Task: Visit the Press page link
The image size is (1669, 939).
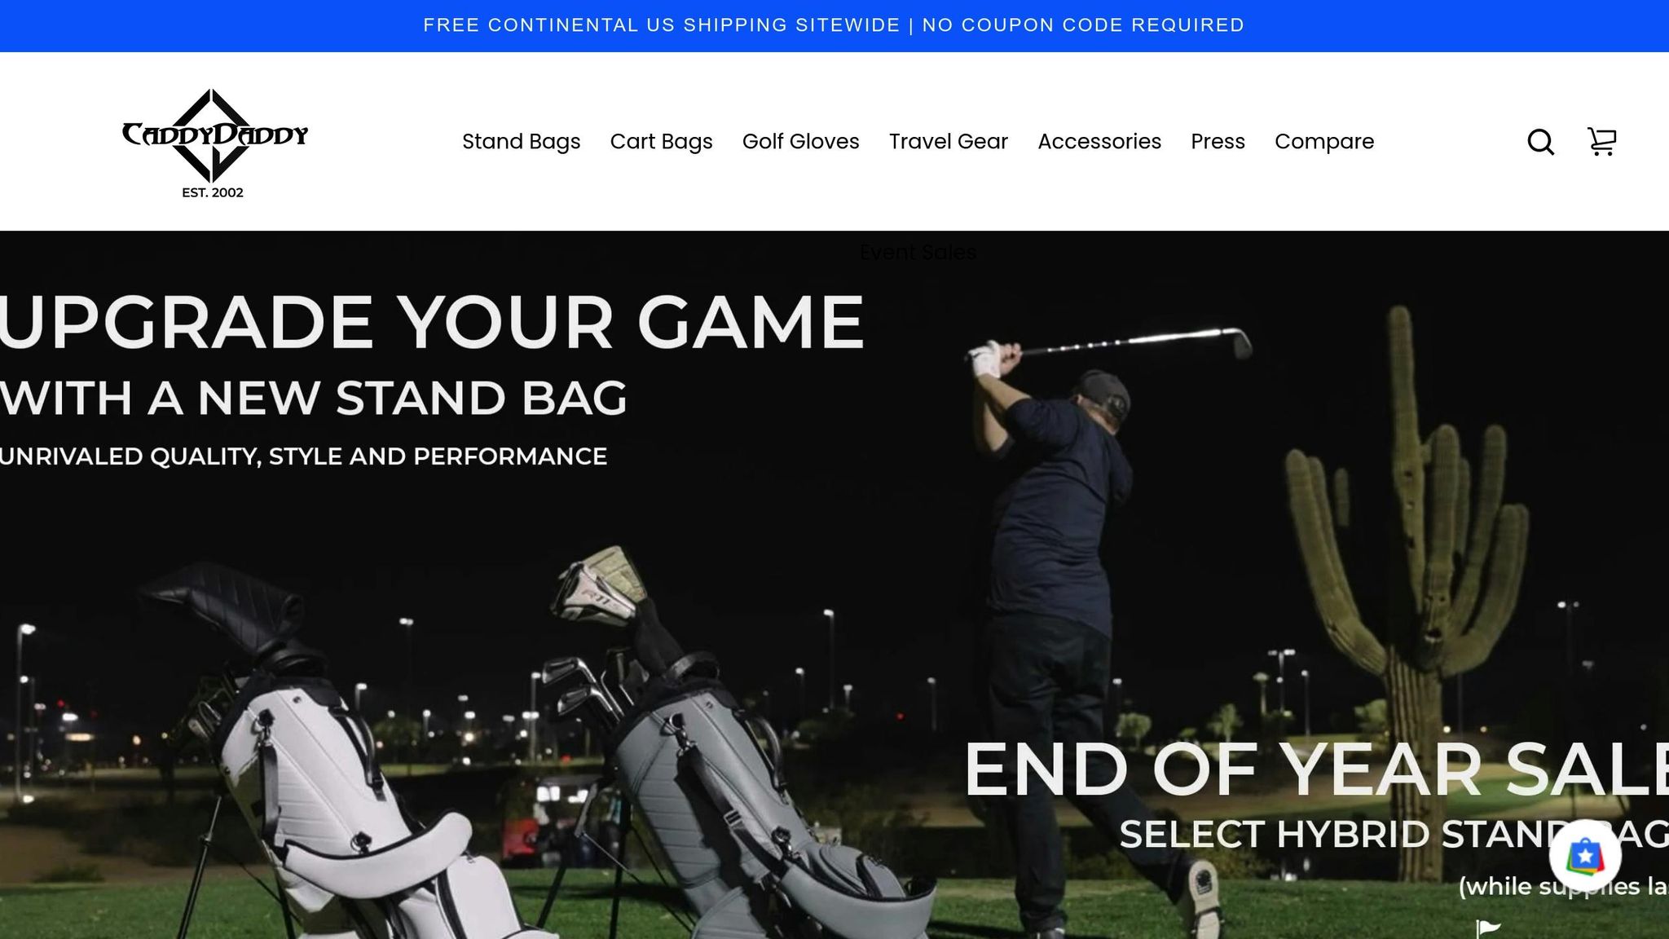Action: pos(1218,142)
